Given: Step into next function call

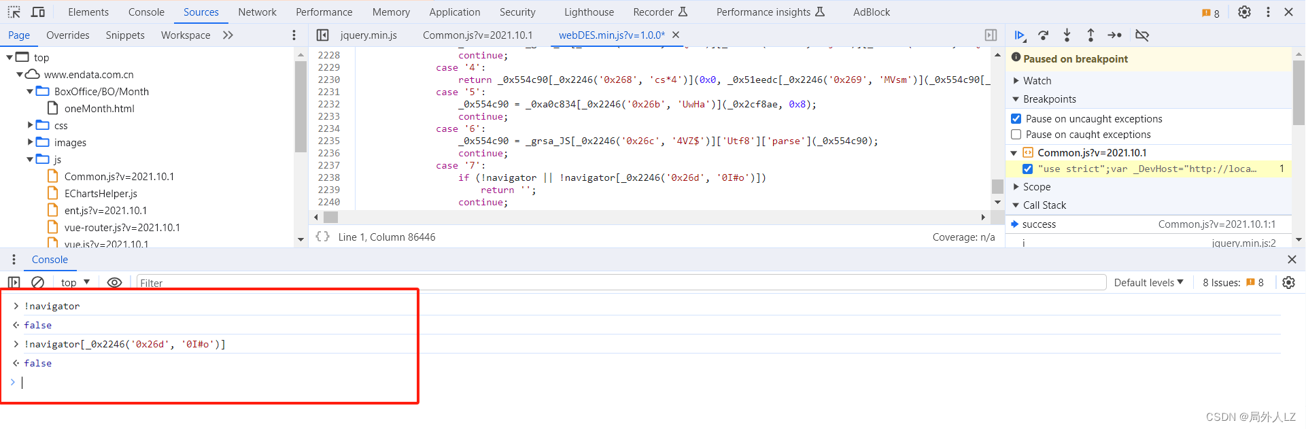Looking at the screenshot, I should point(1067,35).
